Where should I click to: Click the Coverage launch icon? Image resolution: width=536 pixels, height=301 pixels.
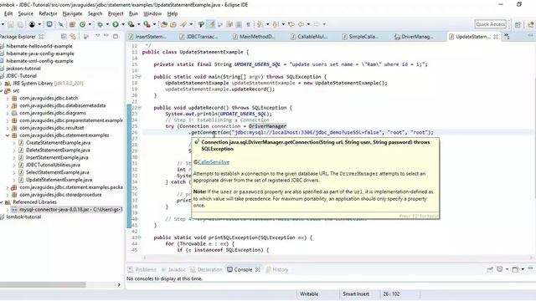point(131,24)
